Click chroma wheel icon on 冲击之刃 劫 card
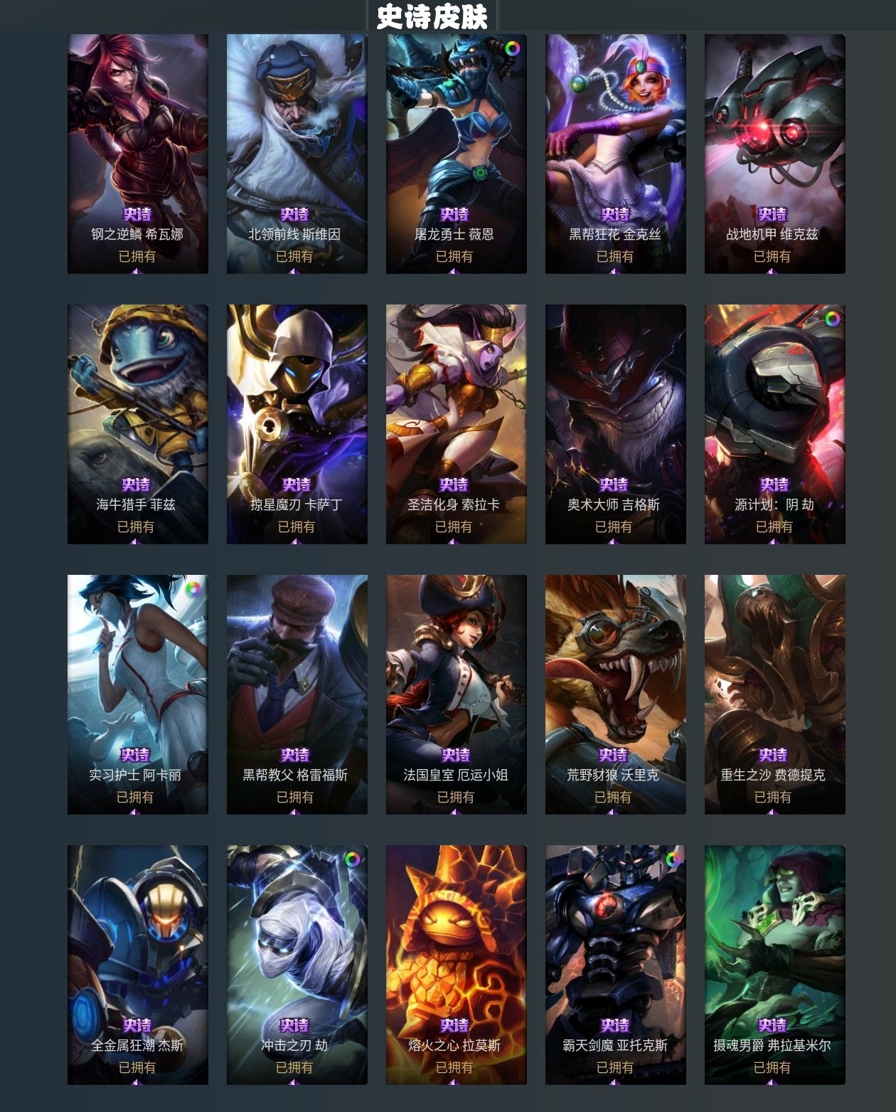896x1112 pixels. (353, 859)
